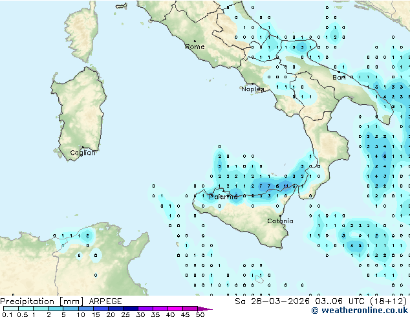Click the Cagliari city marker dot
This screenshot has height=317, width=410.
point(83,148)
